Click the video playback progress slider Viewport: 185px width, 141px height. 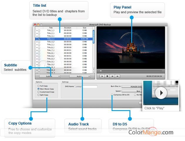pos(131,71)
